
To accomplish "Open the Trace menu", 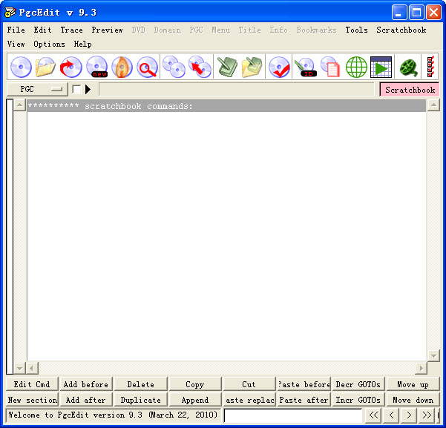I will 72,30.
